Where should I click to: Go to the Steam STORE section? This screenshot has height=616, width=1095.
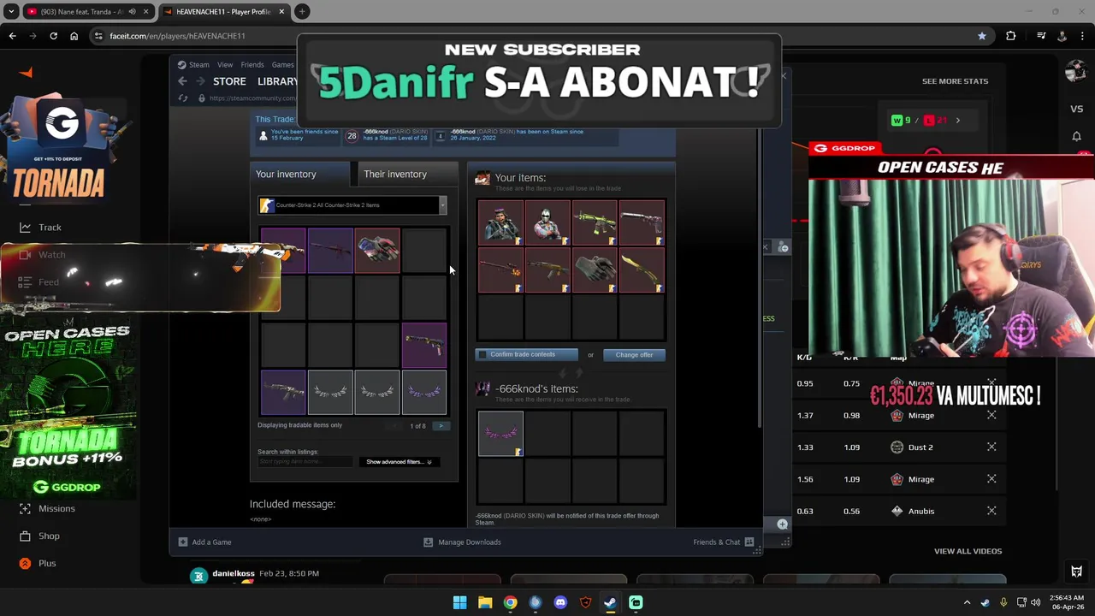tap(229, 81)
